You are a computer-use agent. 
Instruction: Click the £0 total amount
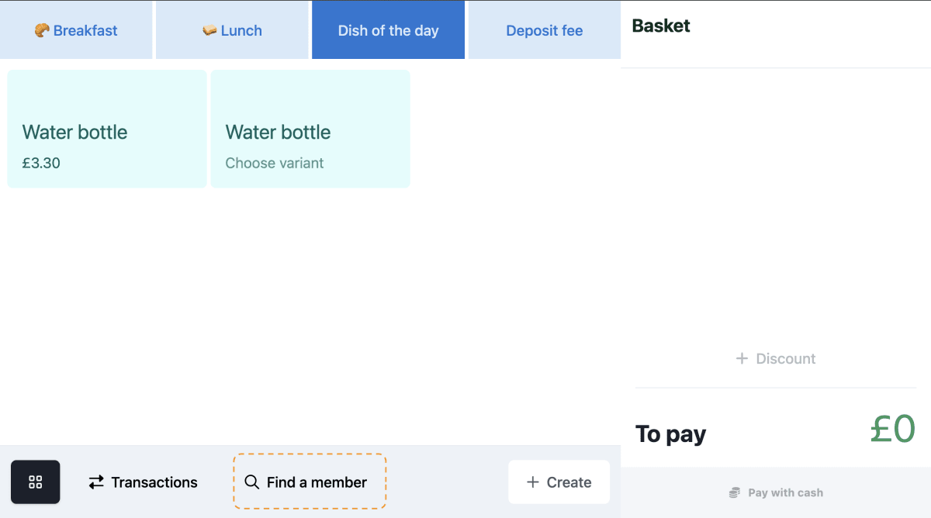892,429
